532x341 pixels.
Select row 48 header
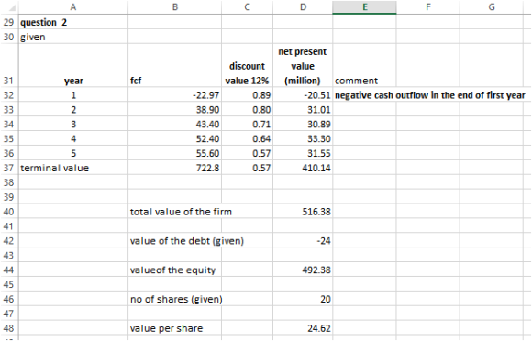tap(9, 328)
